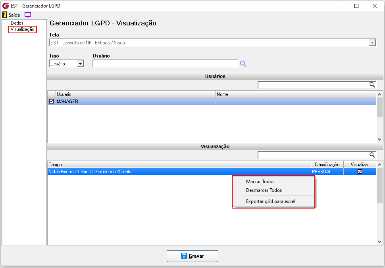Toggle Visualizar checkbox for Fornecedor/Cliente row

360,171
